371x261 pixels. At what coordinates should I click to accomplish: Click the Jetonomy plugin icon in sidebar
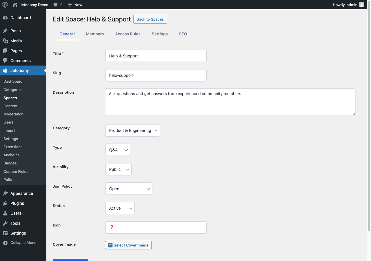coord(6,70)
